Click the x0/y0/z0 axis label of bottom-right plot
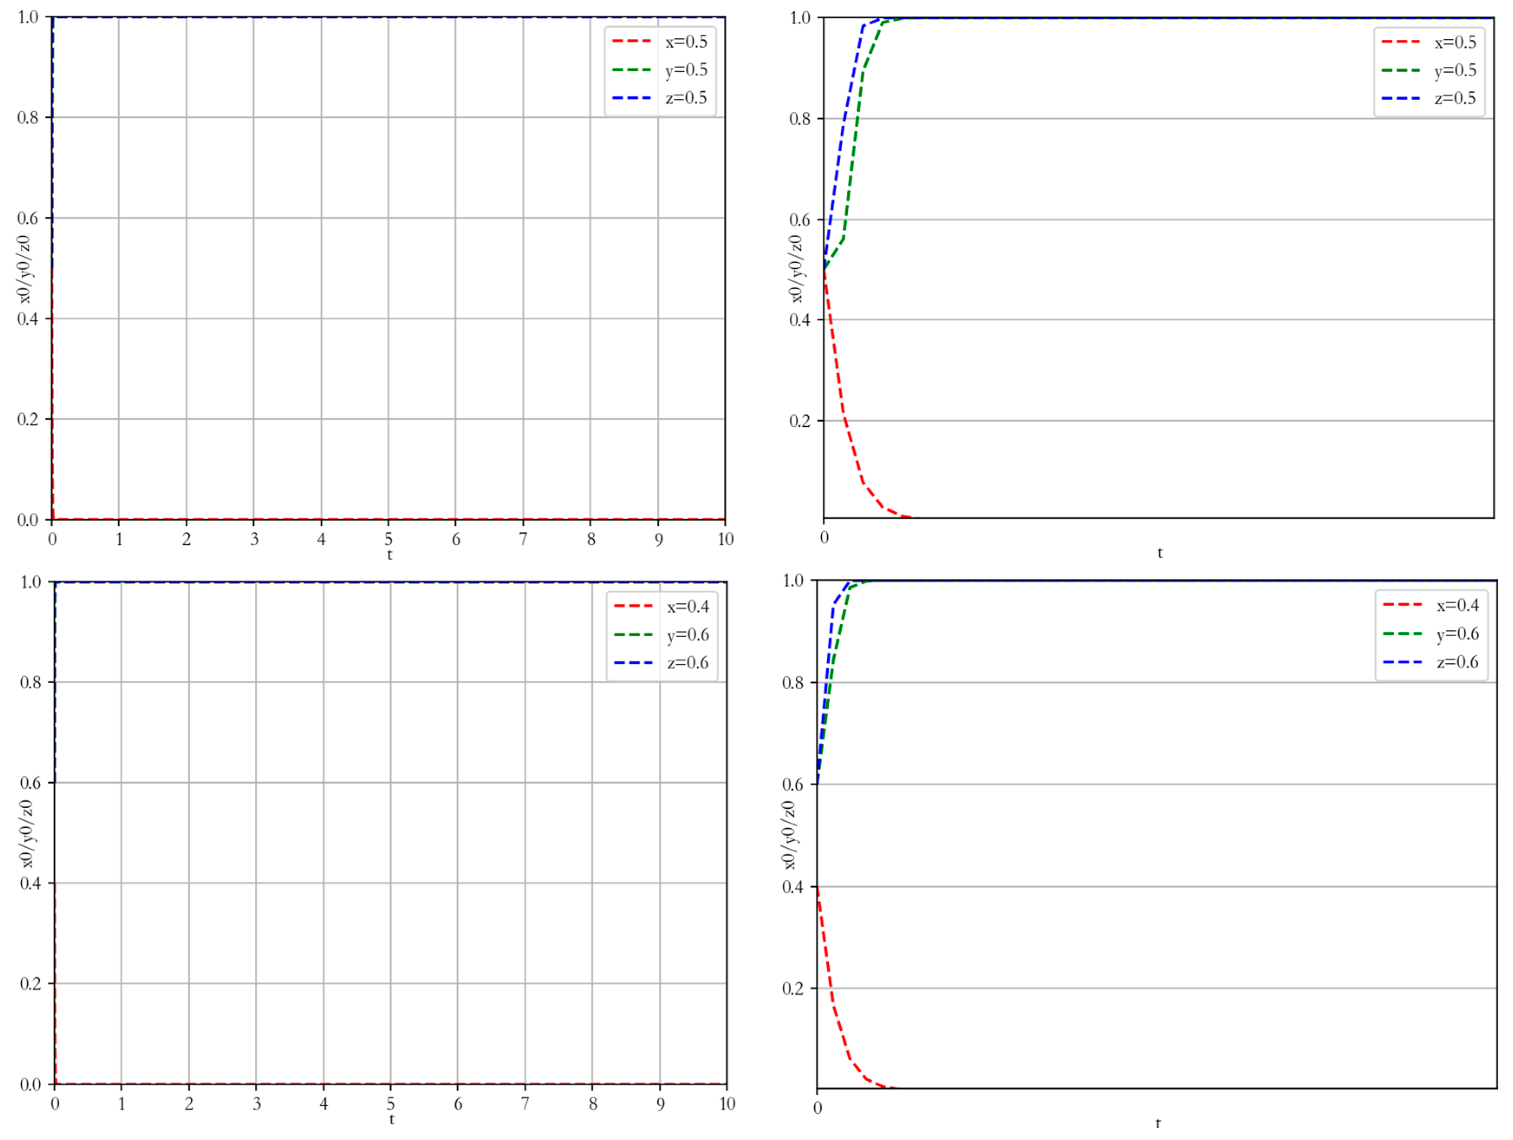This screenshot has height=1140, width=1513. [x=789, y=835]
